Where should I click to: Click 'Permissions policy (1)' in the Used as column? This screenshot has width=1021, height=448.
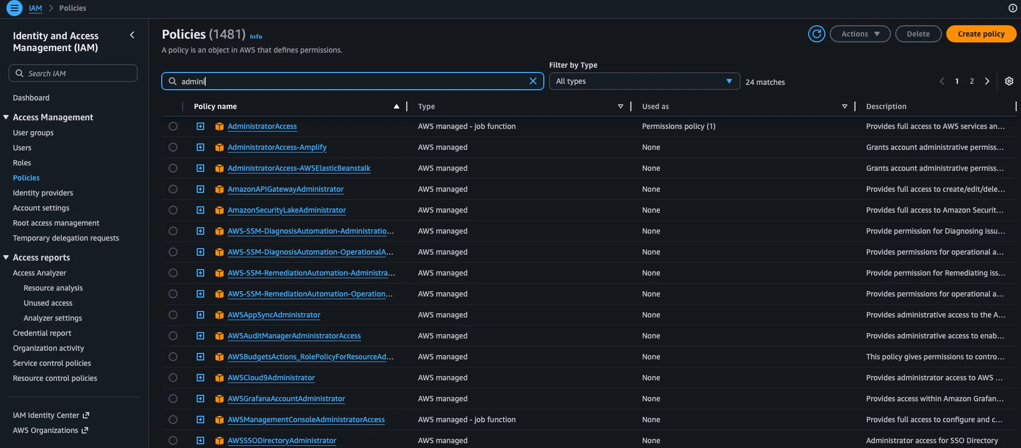pyautogui.click(x=679, y=126)
